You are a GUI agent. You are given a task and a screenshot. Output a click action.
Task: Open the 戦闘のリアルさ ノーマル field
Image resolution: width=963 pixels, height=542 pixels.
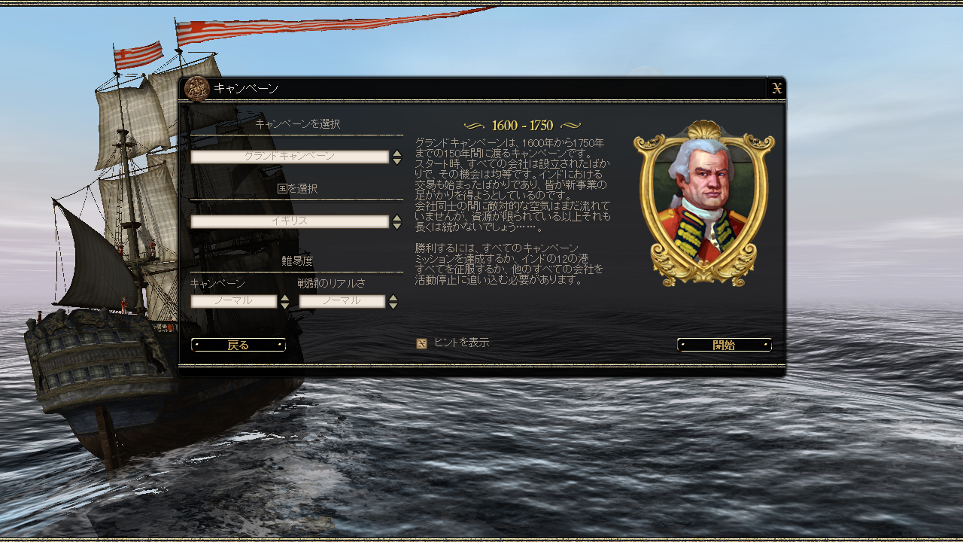pyautogui.click(x=342, y=301)
